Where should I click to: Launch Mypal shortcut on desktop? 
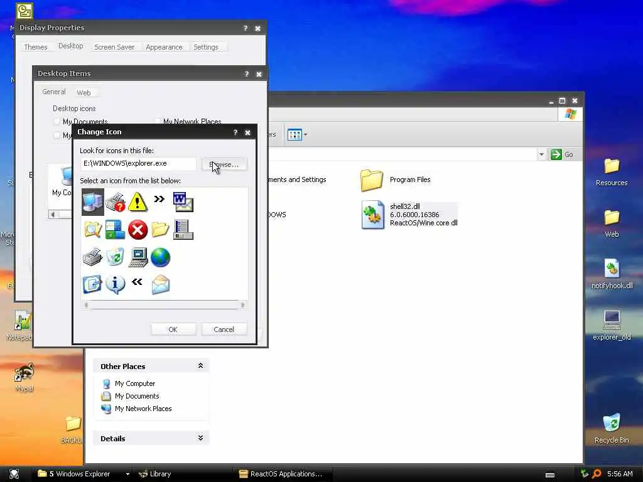click(x=24, y=377)
